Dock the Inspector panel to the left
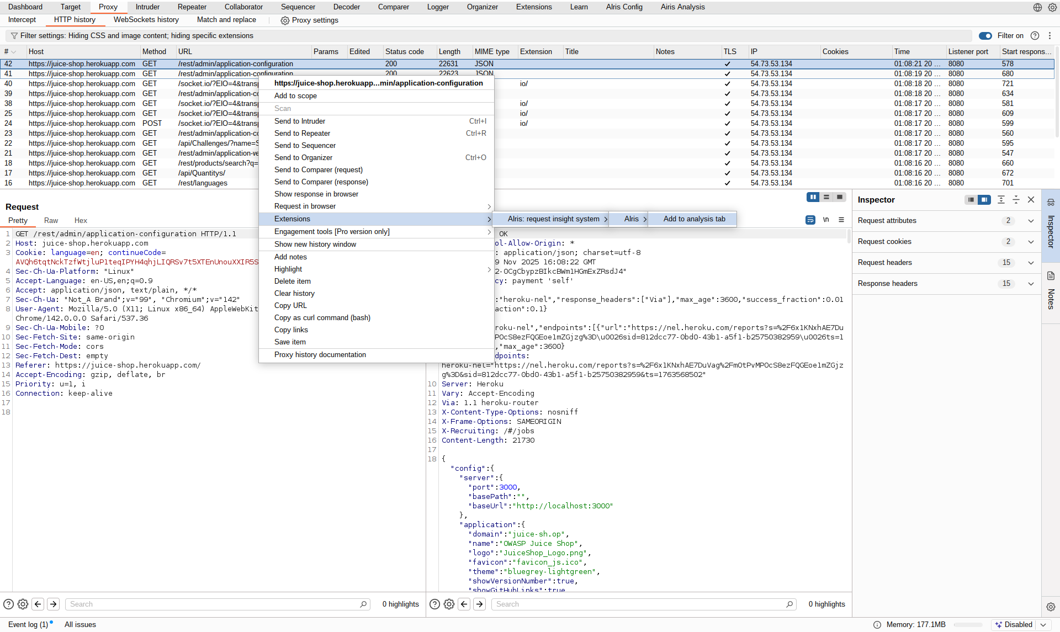1060x632 pixels. [x=971, y=200]
